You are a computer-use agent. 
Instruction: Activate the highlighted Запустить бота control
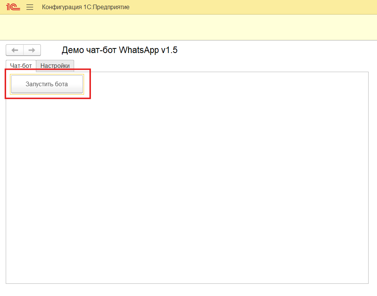pyautogui.click(x=47, y=84)
